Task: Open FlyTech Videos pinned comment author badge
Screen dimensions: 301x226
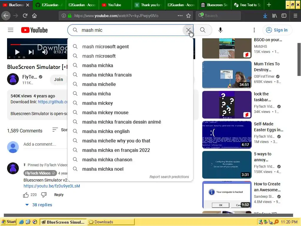Action: (x=40, y=173)
